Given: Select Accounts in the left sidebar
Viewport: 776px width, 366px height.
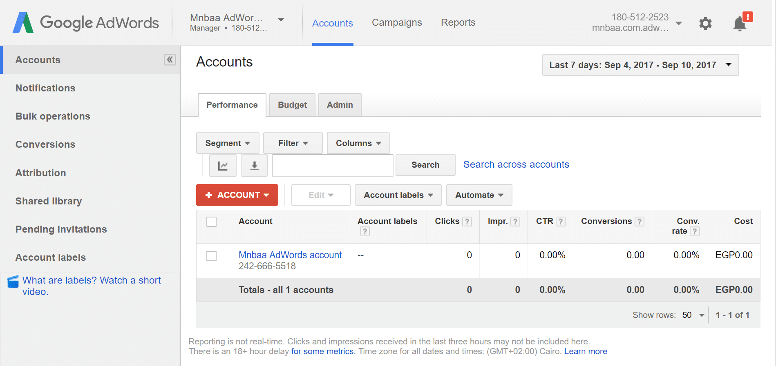Looking at the screenshot, I should (x=38, y=60).
